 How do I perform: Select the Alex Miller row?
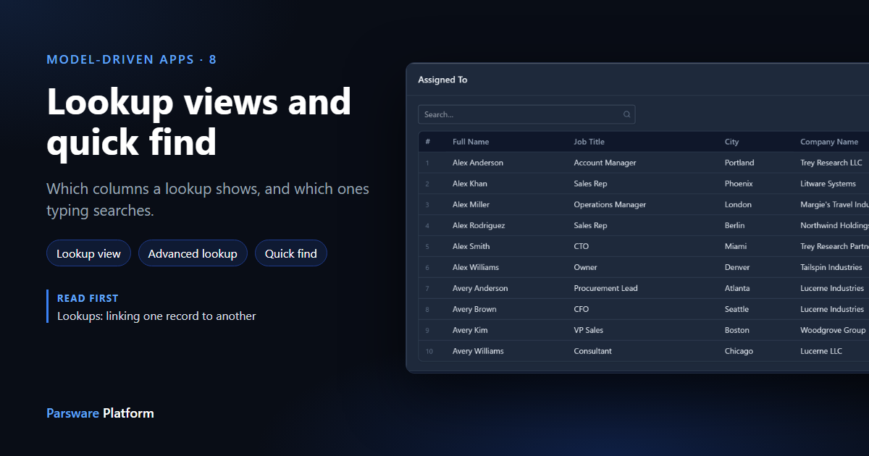644,205
